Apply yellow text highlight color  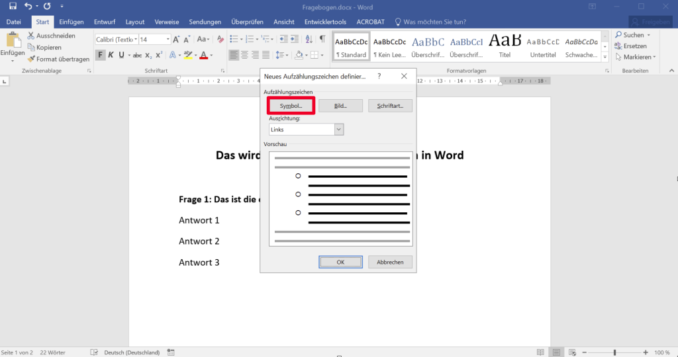tap(188, 55)
